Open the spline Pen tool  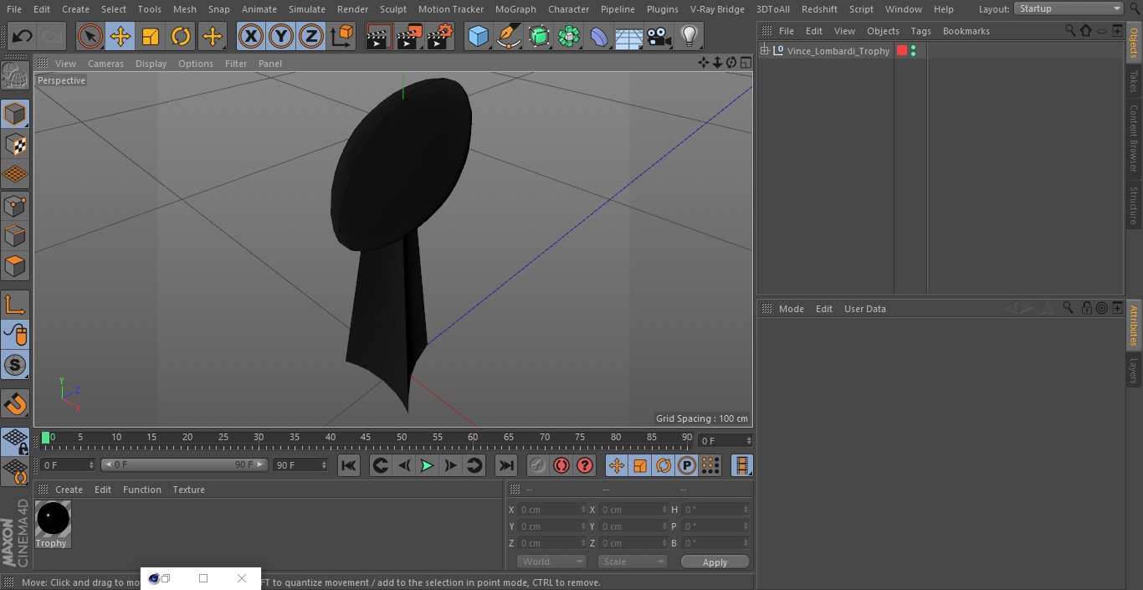click(509, 36)
